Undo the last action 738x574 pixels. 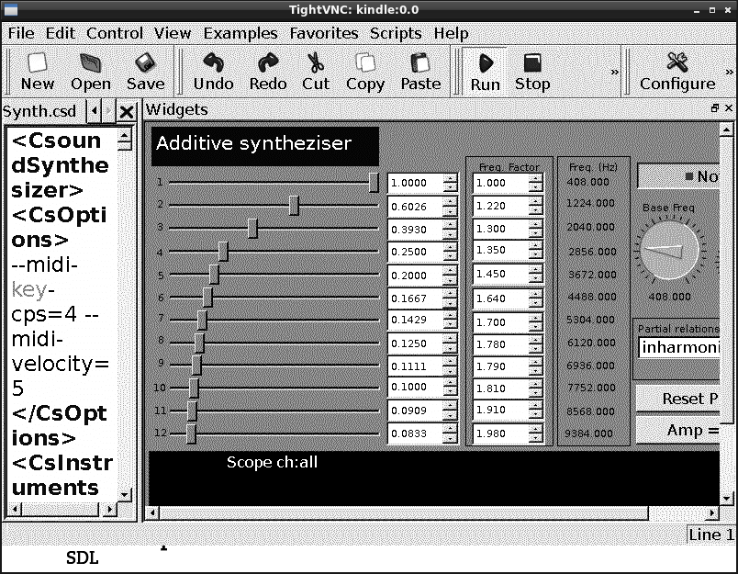coord(213,72)
